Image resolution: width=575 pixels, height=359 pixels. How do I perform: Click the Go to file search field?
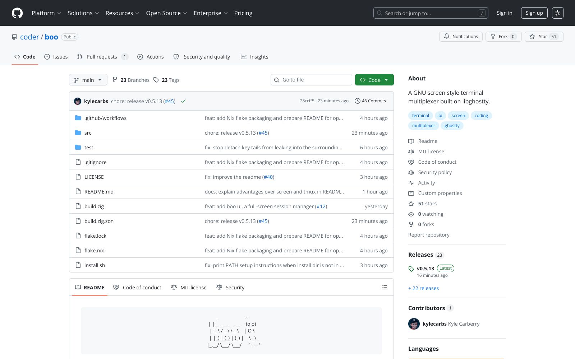click(311, 80)
